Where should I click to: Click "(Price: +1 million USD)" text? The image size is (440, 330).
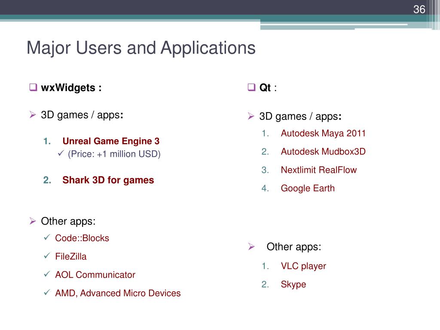(x=114, y=154)
